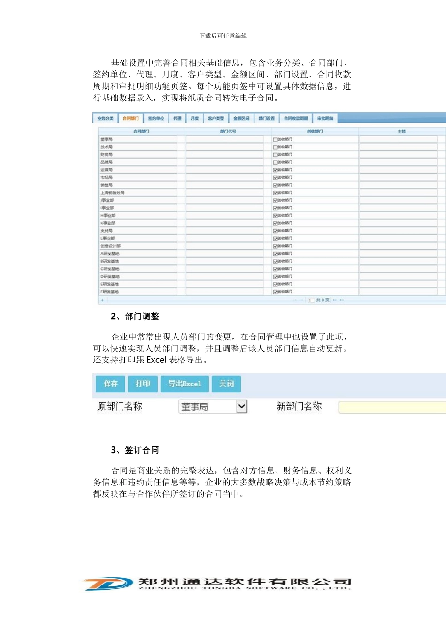Viewport: 446px width, 631px height.
Task: Open the 业务分类 tab
Action: point(106,118)
